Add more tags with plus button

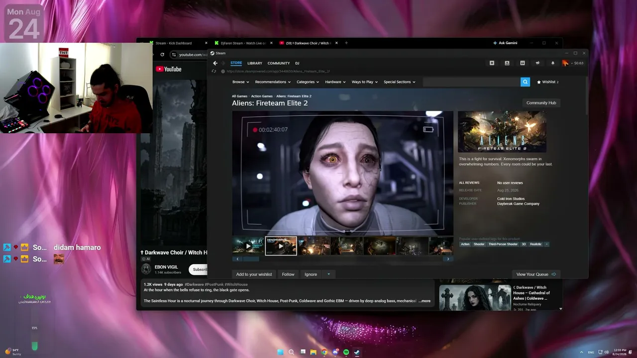pos(546,244)
